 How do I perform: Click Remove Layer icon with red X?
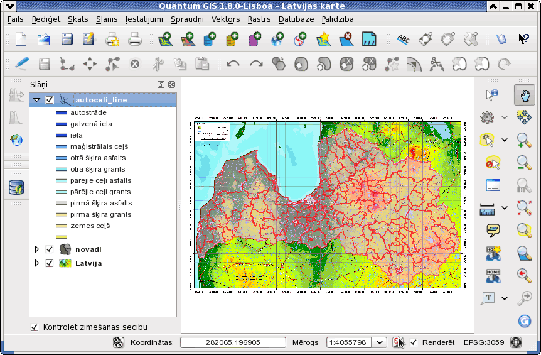346,39
